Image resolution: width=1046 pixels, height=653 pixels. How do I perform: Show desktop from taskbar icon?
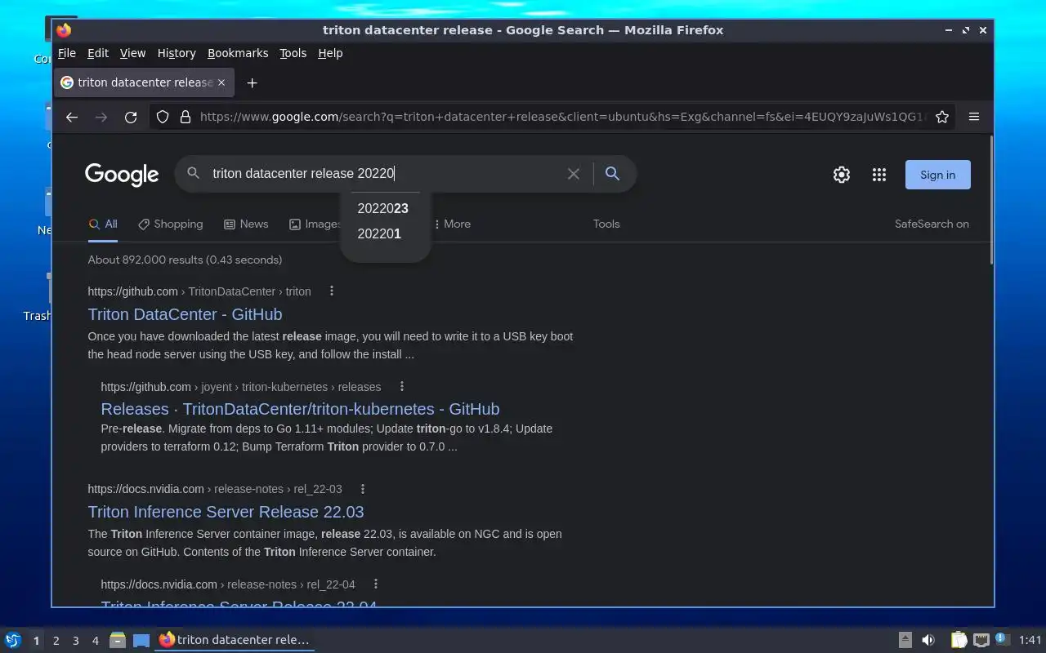[x=141, y=640]
